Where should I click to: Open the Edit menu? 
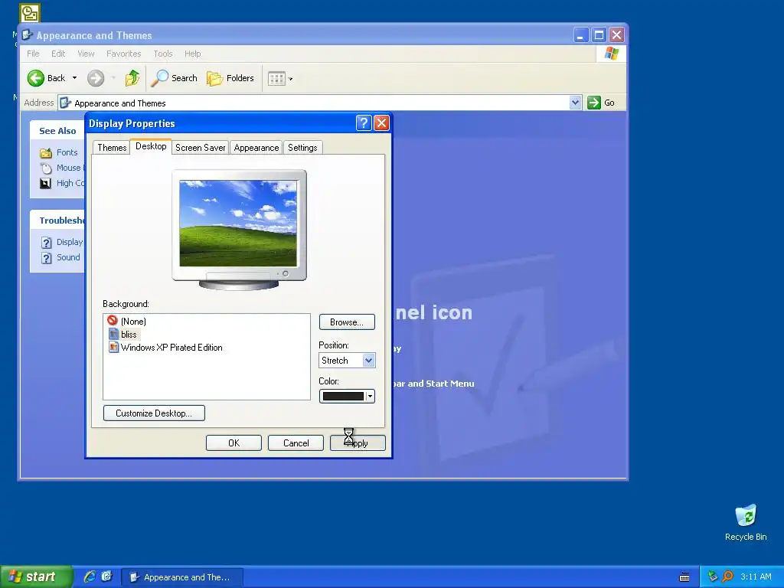pos(58,54)
